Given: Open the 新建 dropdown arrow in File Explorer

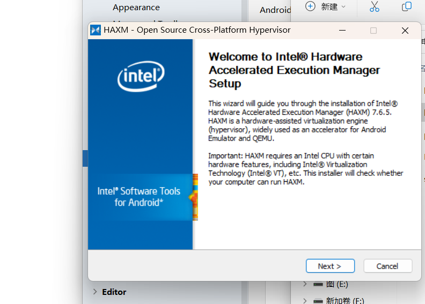Looking at the screenshot, I should [x=343, y=7].
